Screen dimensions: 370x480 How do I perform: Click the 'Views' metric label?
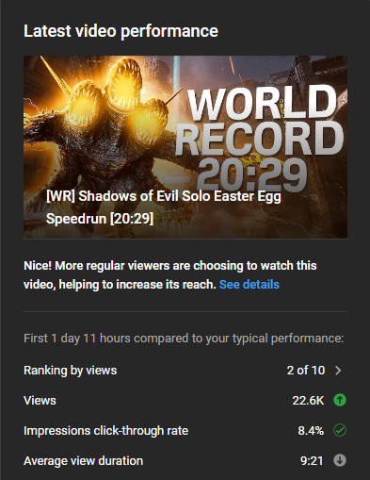click(40, 401)
